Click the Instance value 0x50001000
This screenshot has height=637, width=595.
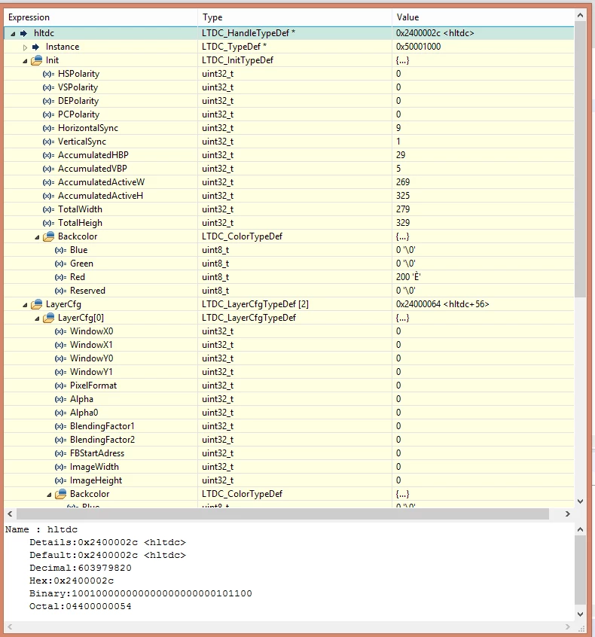(x=418, y=47)
